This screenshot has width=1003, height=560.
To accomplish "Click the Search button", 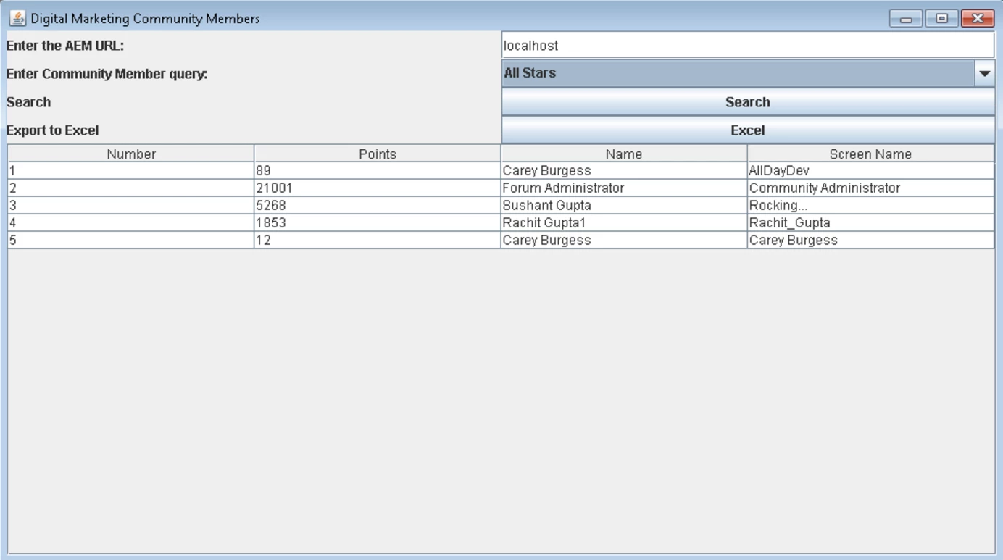I will 748,102.
